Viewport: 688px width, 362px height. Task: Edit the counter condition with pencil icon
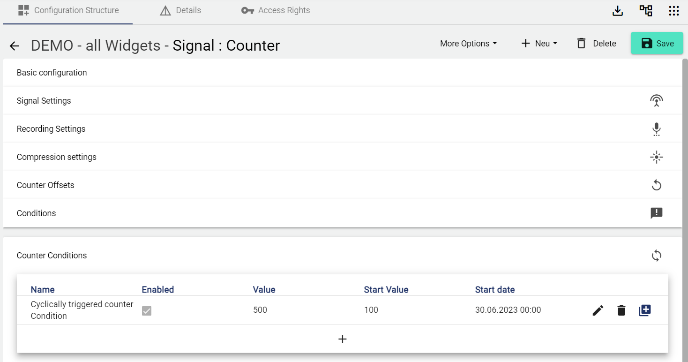(598, 310)
